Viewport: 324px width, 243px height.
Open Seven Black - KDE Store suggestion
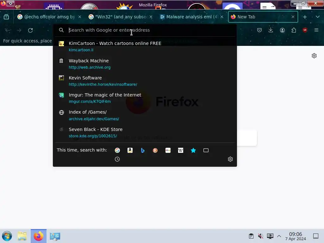point(145,133)
